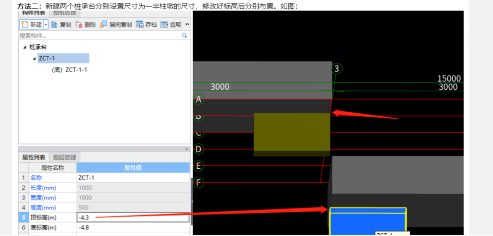Click the axis bubble labeled F
The image size is (493, 236).
coord(199,183)
